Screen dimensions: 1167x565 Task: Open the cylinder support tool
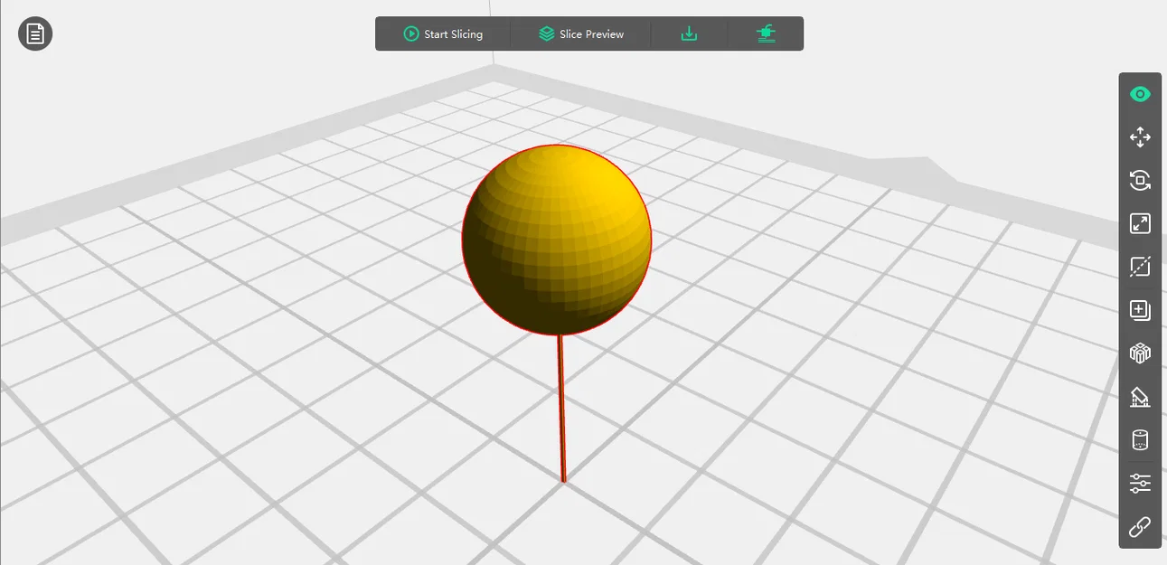click(1140, 440)
